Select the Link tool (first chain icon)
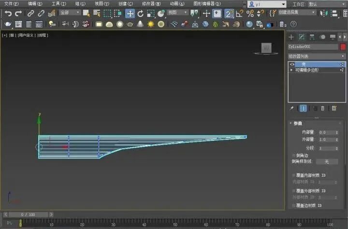This screenshot has width=348, height=229. [30, 14]
